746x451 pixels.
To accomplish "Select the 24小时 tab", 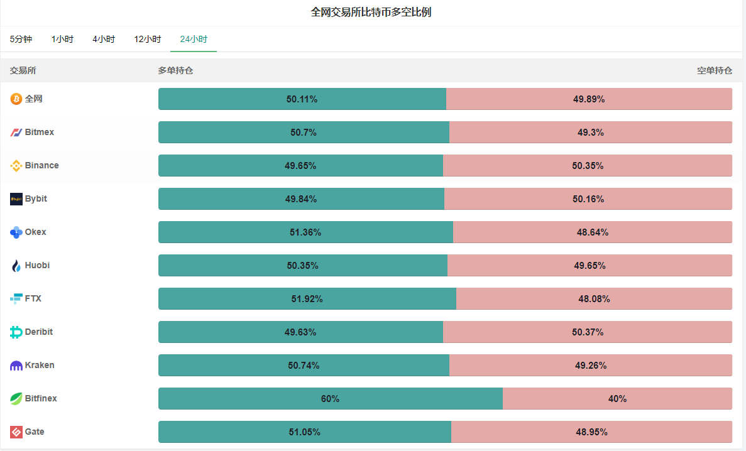I will 194,39.
